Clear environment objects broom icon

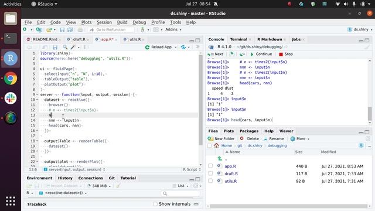(118, 186)
